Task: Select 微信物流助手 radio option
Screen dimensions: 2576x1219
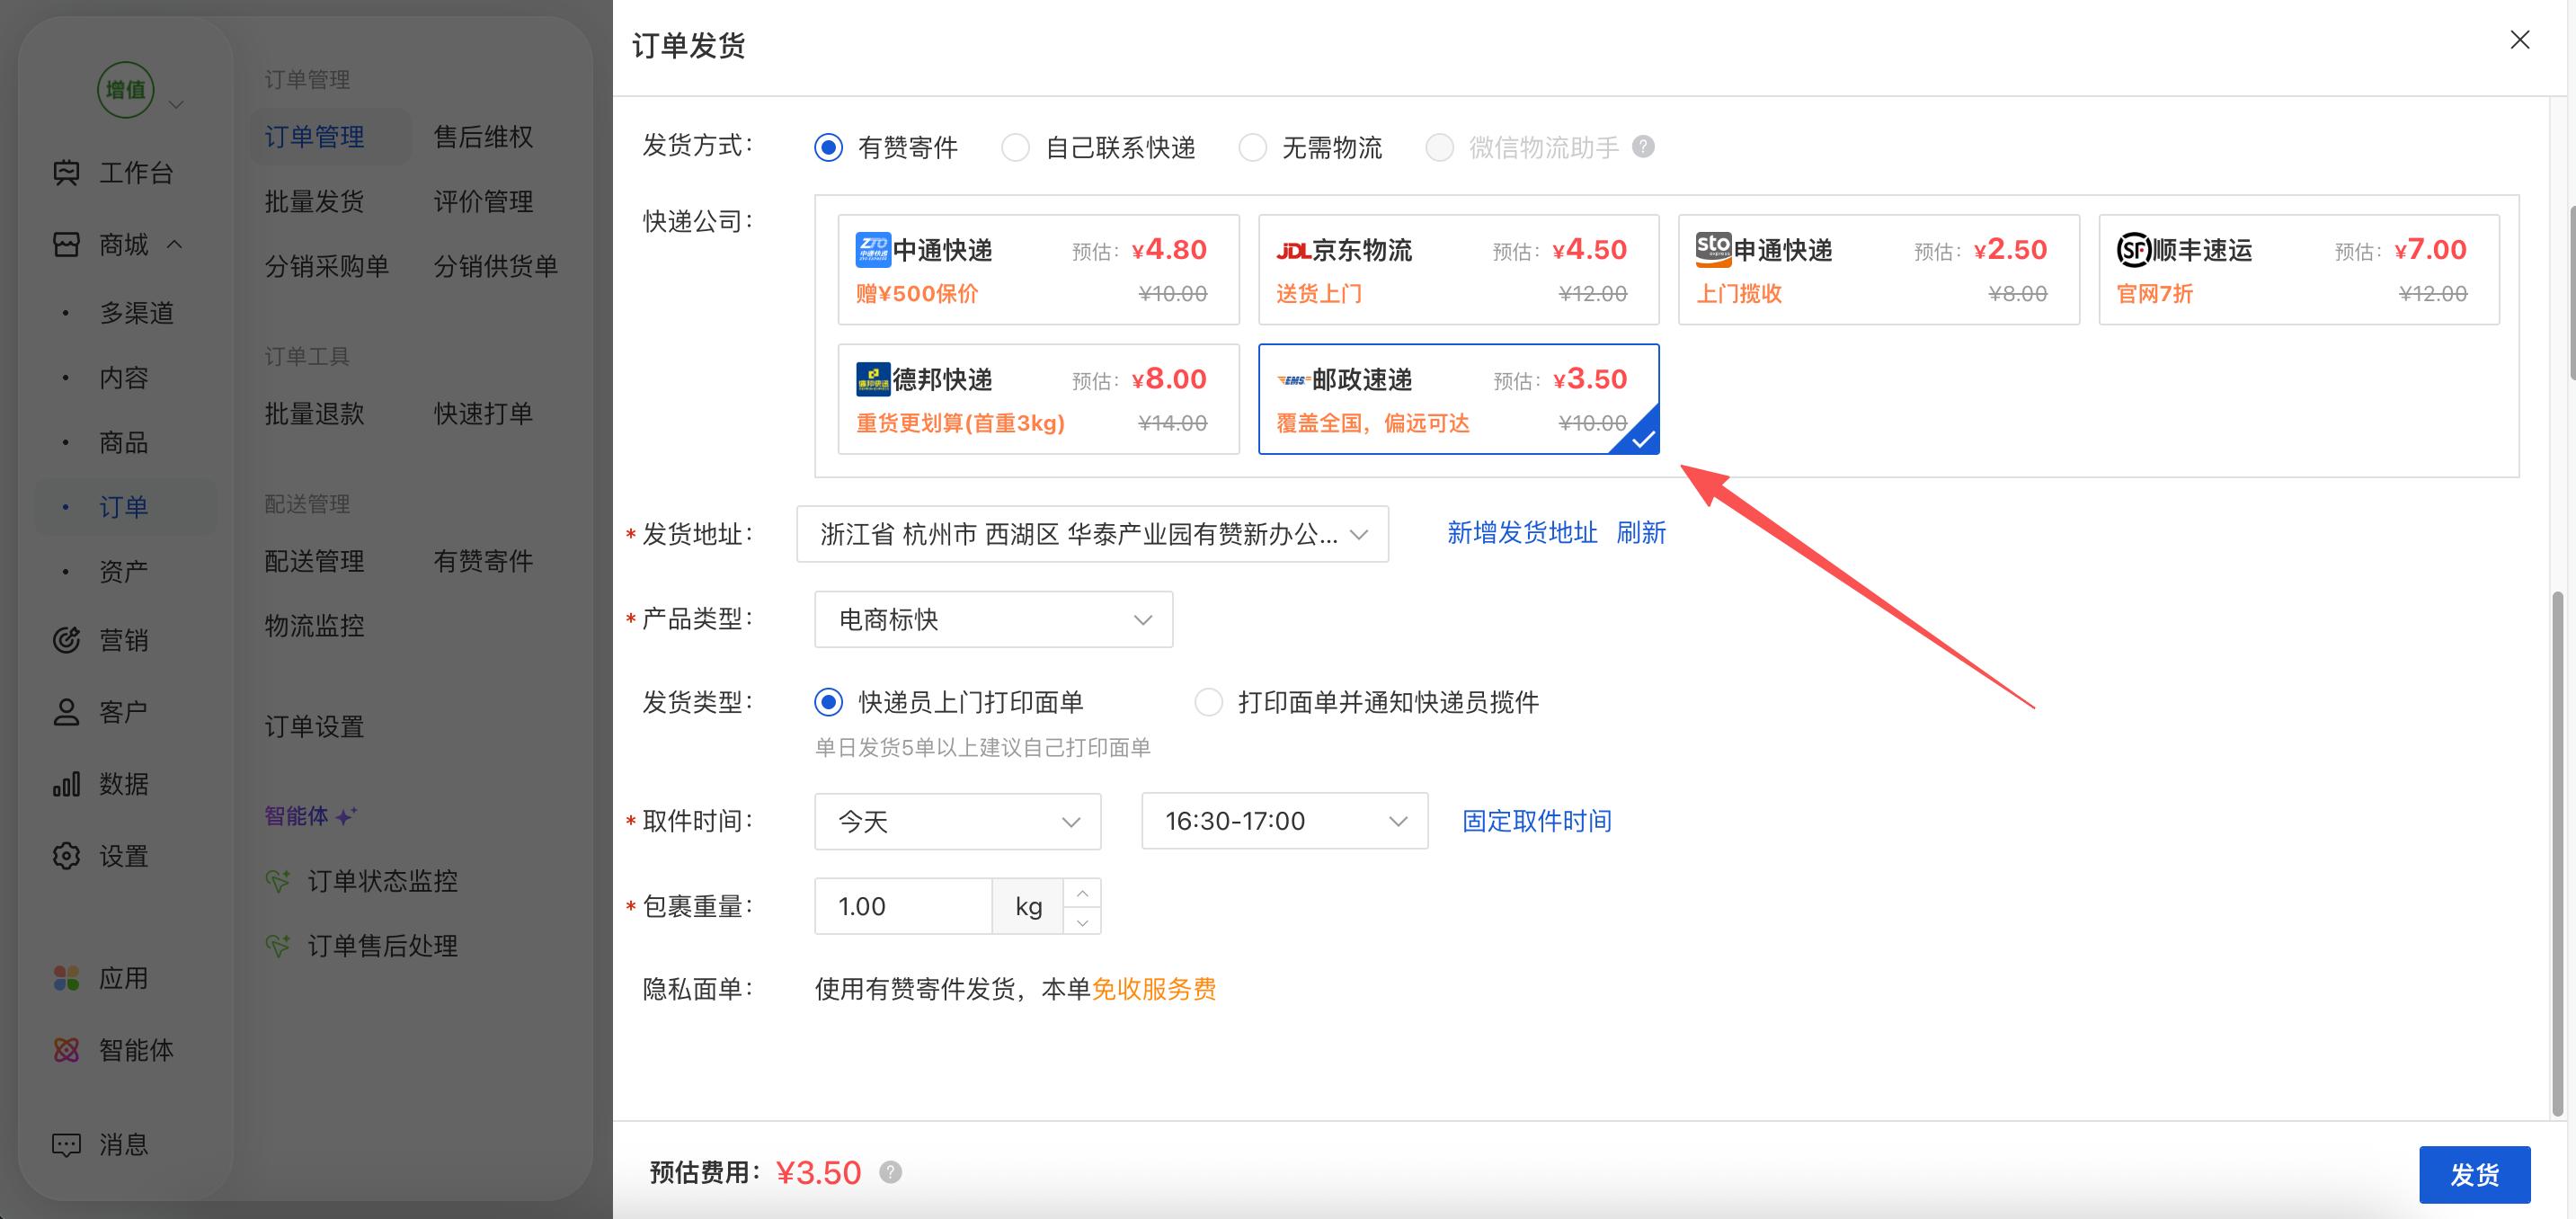Action: (x=1439, y=148)
